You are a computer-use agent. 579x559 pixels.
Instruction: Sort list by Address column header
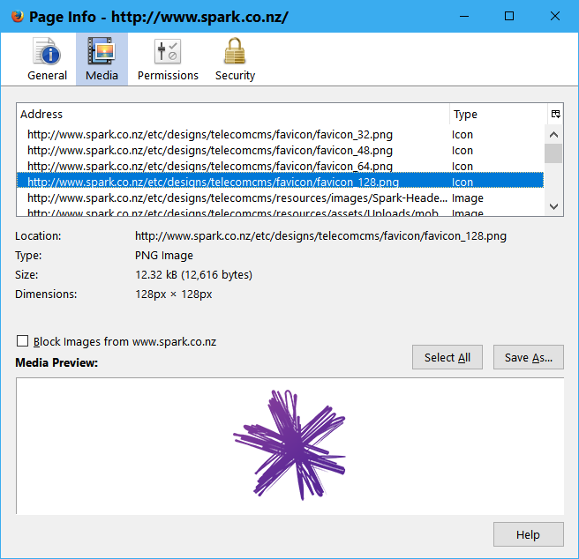233,114
